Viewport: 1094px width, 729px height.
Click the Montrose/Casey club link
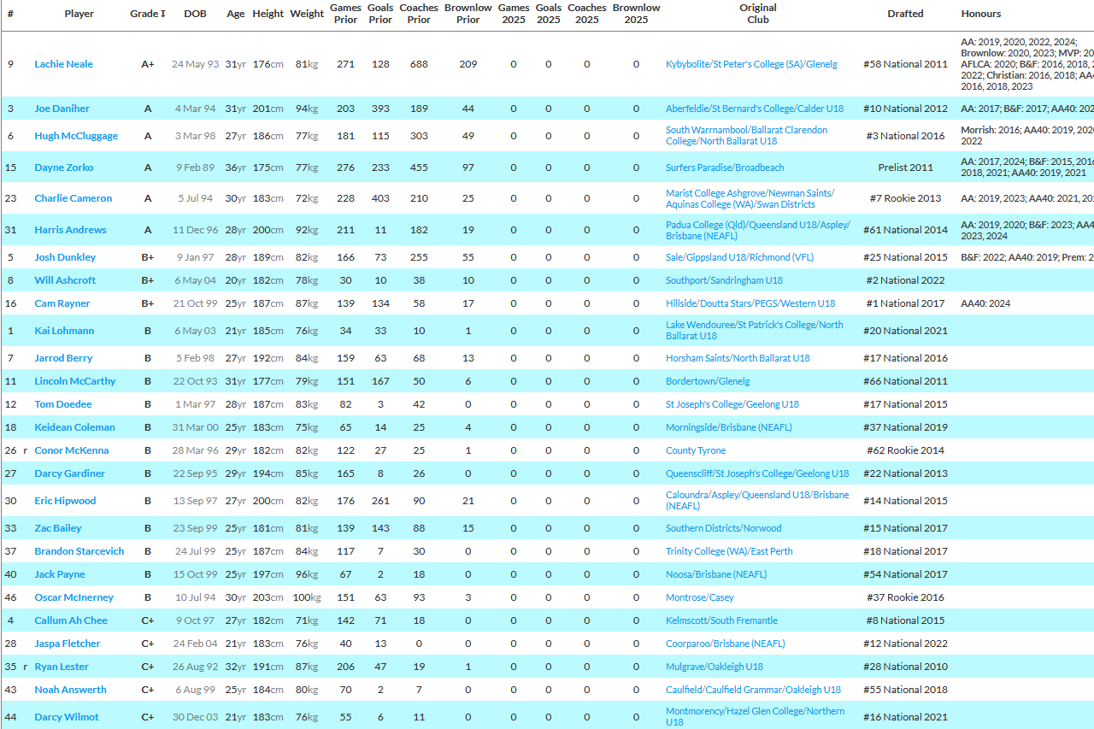[x=699, y=597]
